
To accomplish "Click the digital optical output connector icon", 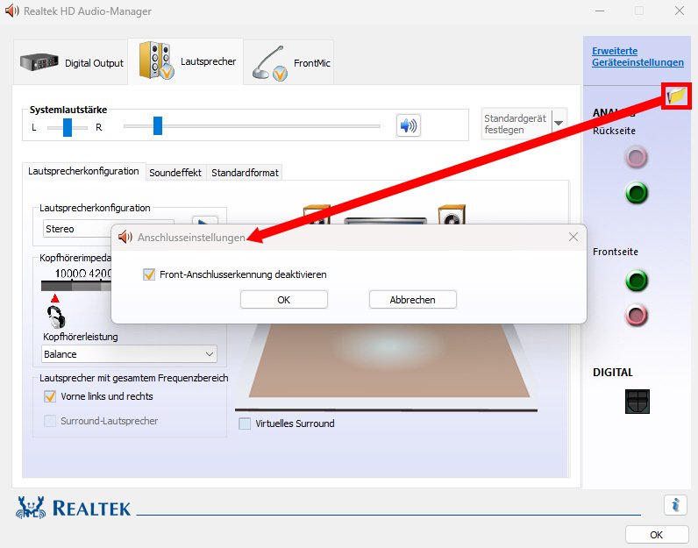I will point(637,401).
